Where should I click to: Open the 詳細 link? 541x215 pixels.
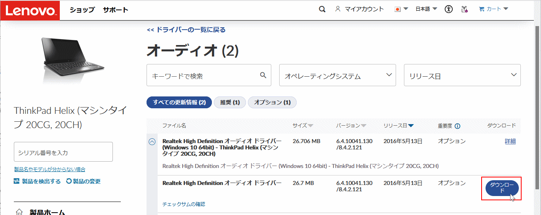(x=510, y=141)
